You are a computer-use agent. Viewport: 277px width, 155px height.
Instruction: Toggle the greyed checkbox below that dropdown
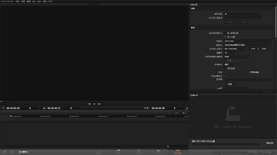click(225, 60)
